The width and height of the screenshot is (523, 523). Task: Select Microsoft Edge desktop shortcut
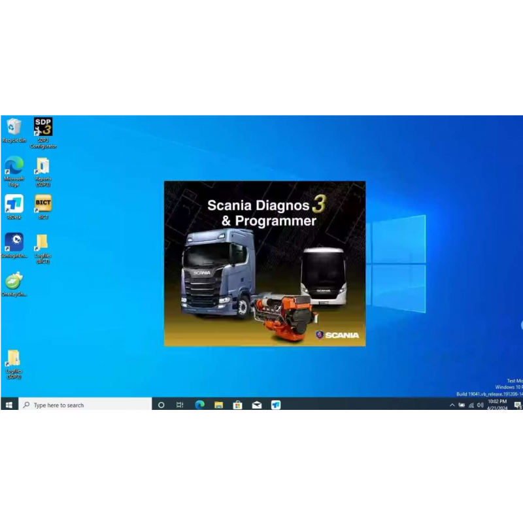tap(14, 166)
